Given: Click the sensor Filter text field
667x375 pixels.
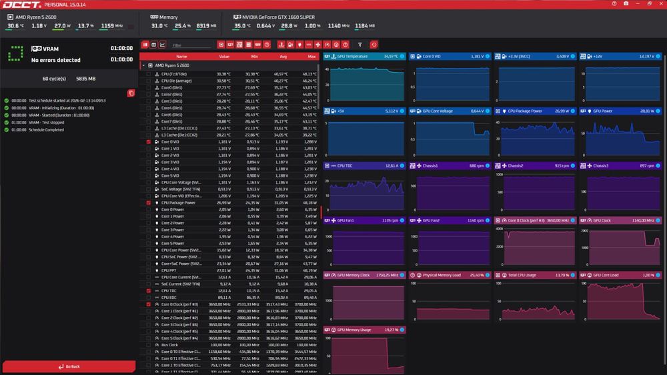Looking at the screenshot, I should 191,45.
